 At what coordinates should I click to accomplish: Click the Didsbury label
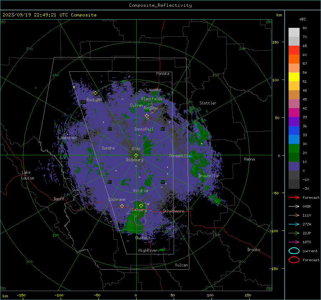click(x=134, y=160)
